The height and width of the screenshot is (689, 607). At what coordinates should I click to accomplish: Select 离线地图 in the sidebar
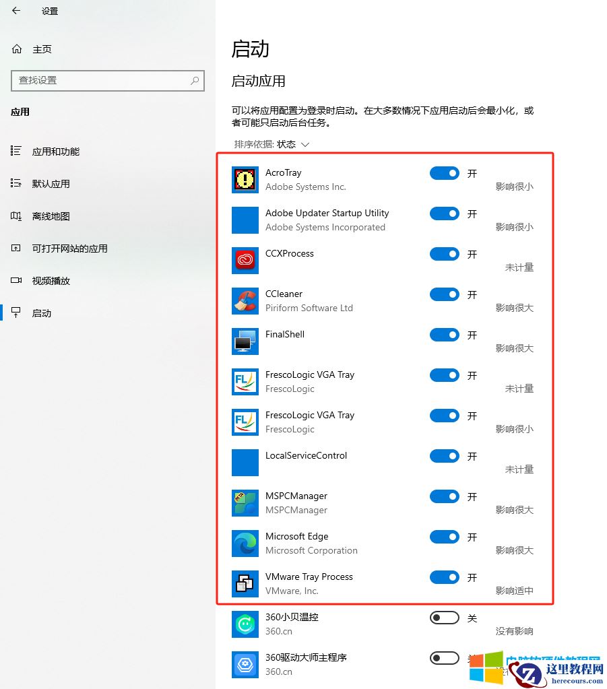tap(51, 216)
